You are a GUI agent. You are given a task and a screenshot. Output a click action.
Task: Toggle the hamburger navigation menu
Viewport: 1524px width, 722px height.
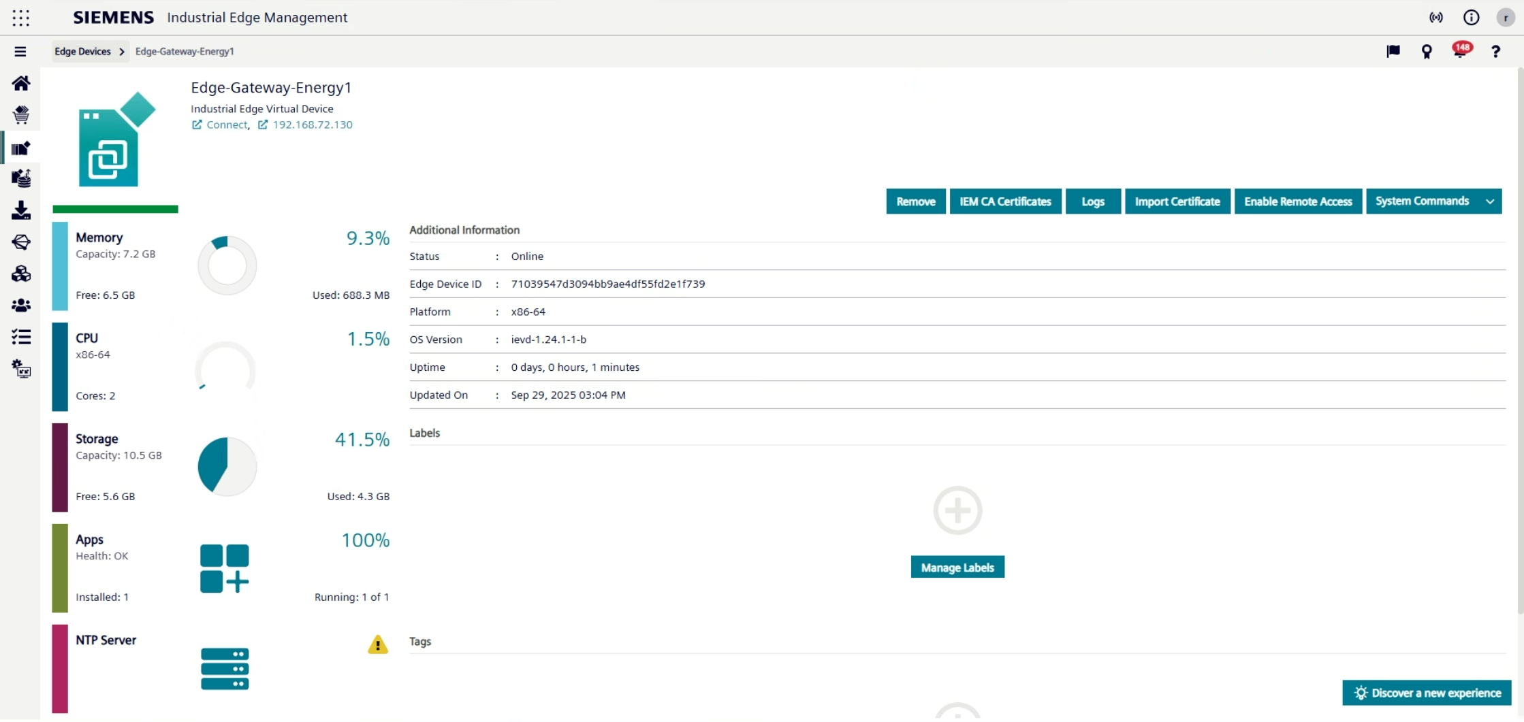click(x=20, y=52)
